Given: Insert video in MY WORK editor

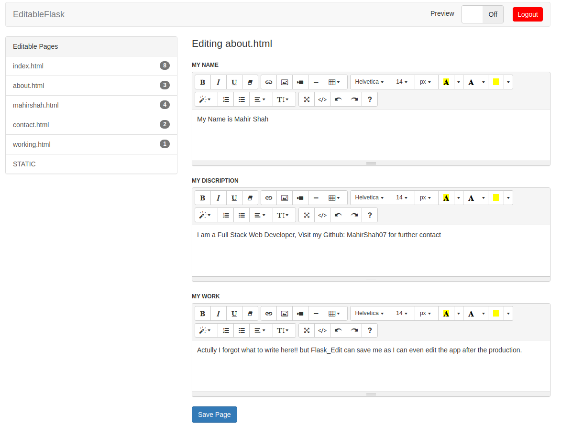Looking at the screenshot, I should (x=300, y=314).
